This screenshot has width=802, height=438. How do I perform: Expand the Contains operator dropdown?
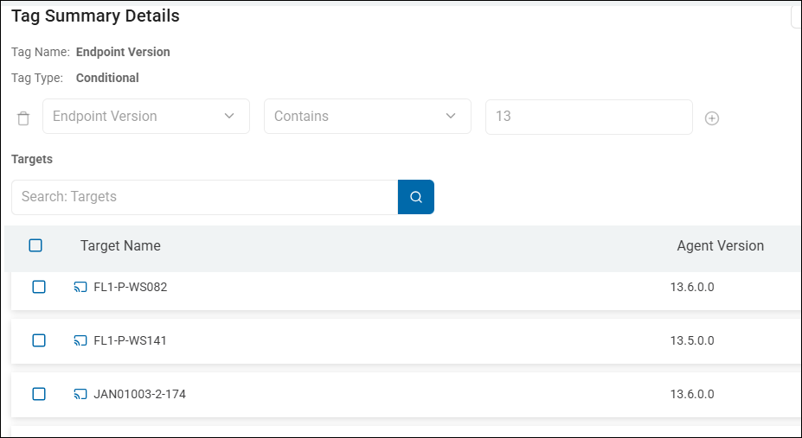tap(367, 117)
